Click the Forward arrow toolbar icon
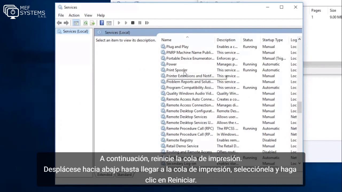Viewport: 342px width, 192px height. [x=66, y=23]
